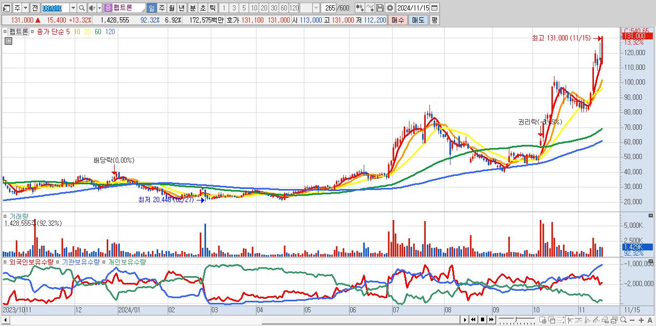Click the 개인보유수량 indicator label
The height and width of the screenshot is (326, 656).
tap(127, 261)
